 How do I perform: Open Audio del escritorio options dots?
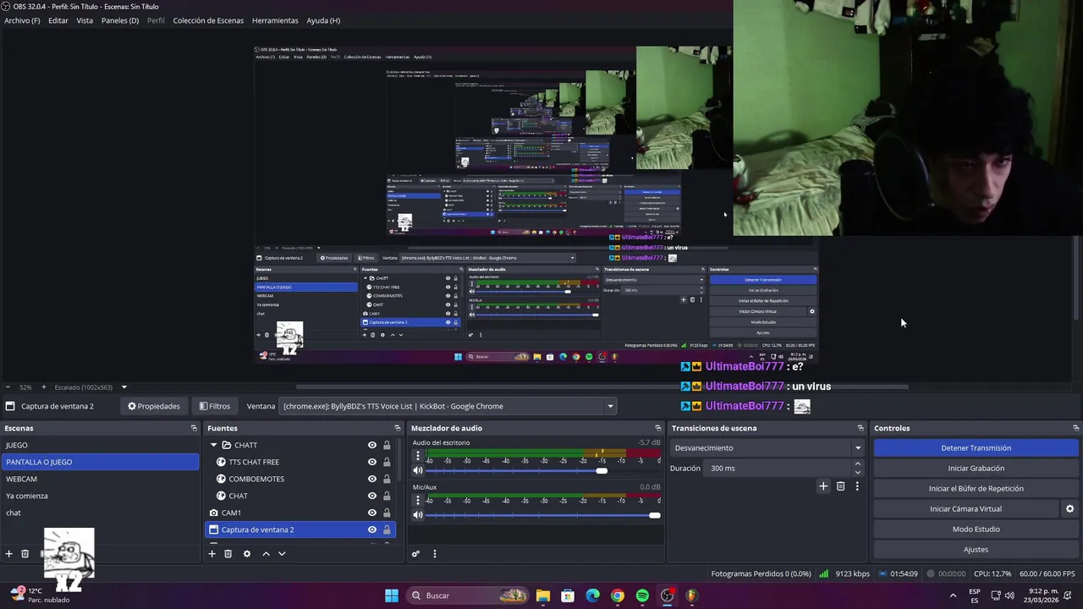tap(417, 456)
